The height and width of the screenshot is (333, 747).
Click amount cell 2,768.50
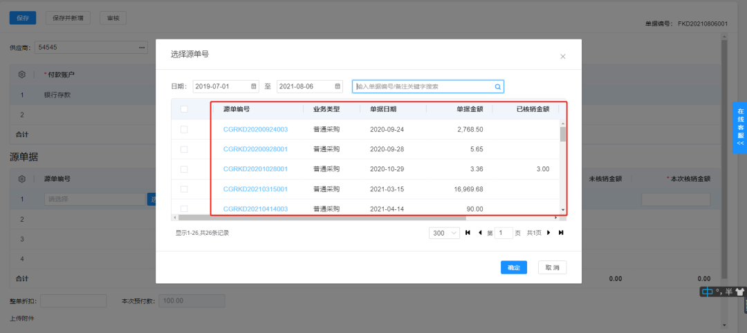point(472,129)
